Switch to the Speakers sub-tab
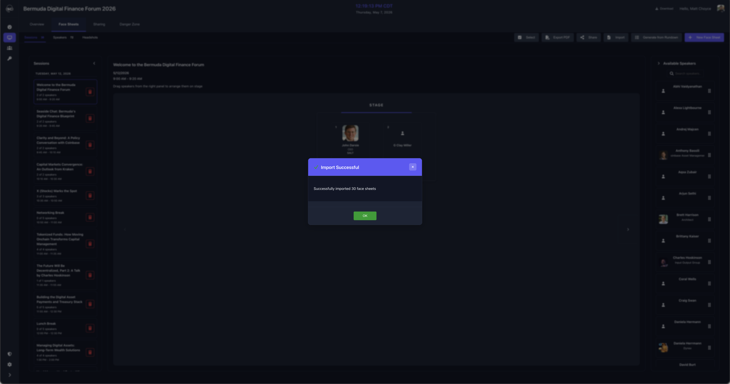 coord(63,37)
